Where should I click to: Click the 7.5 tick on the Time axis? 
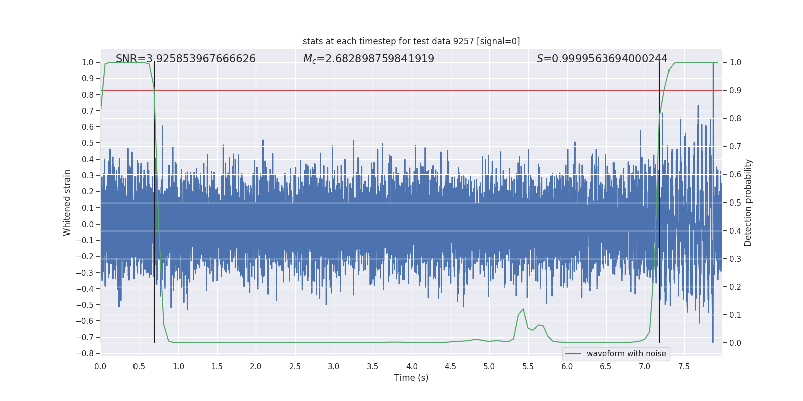tap(684, 366)
